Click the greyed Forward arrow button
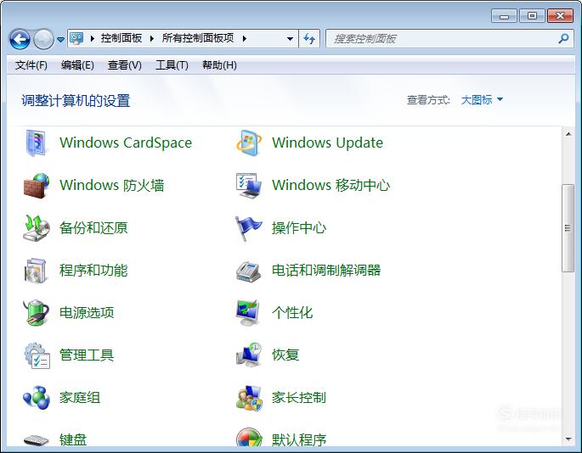This screenshot has width=582, height=453. 44,39
